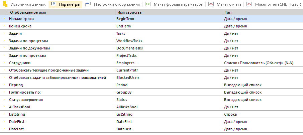Viewport: 303px width, 135px height.
Task: Click the orange marker of the Сотрудники row
Action: [4, 63]
